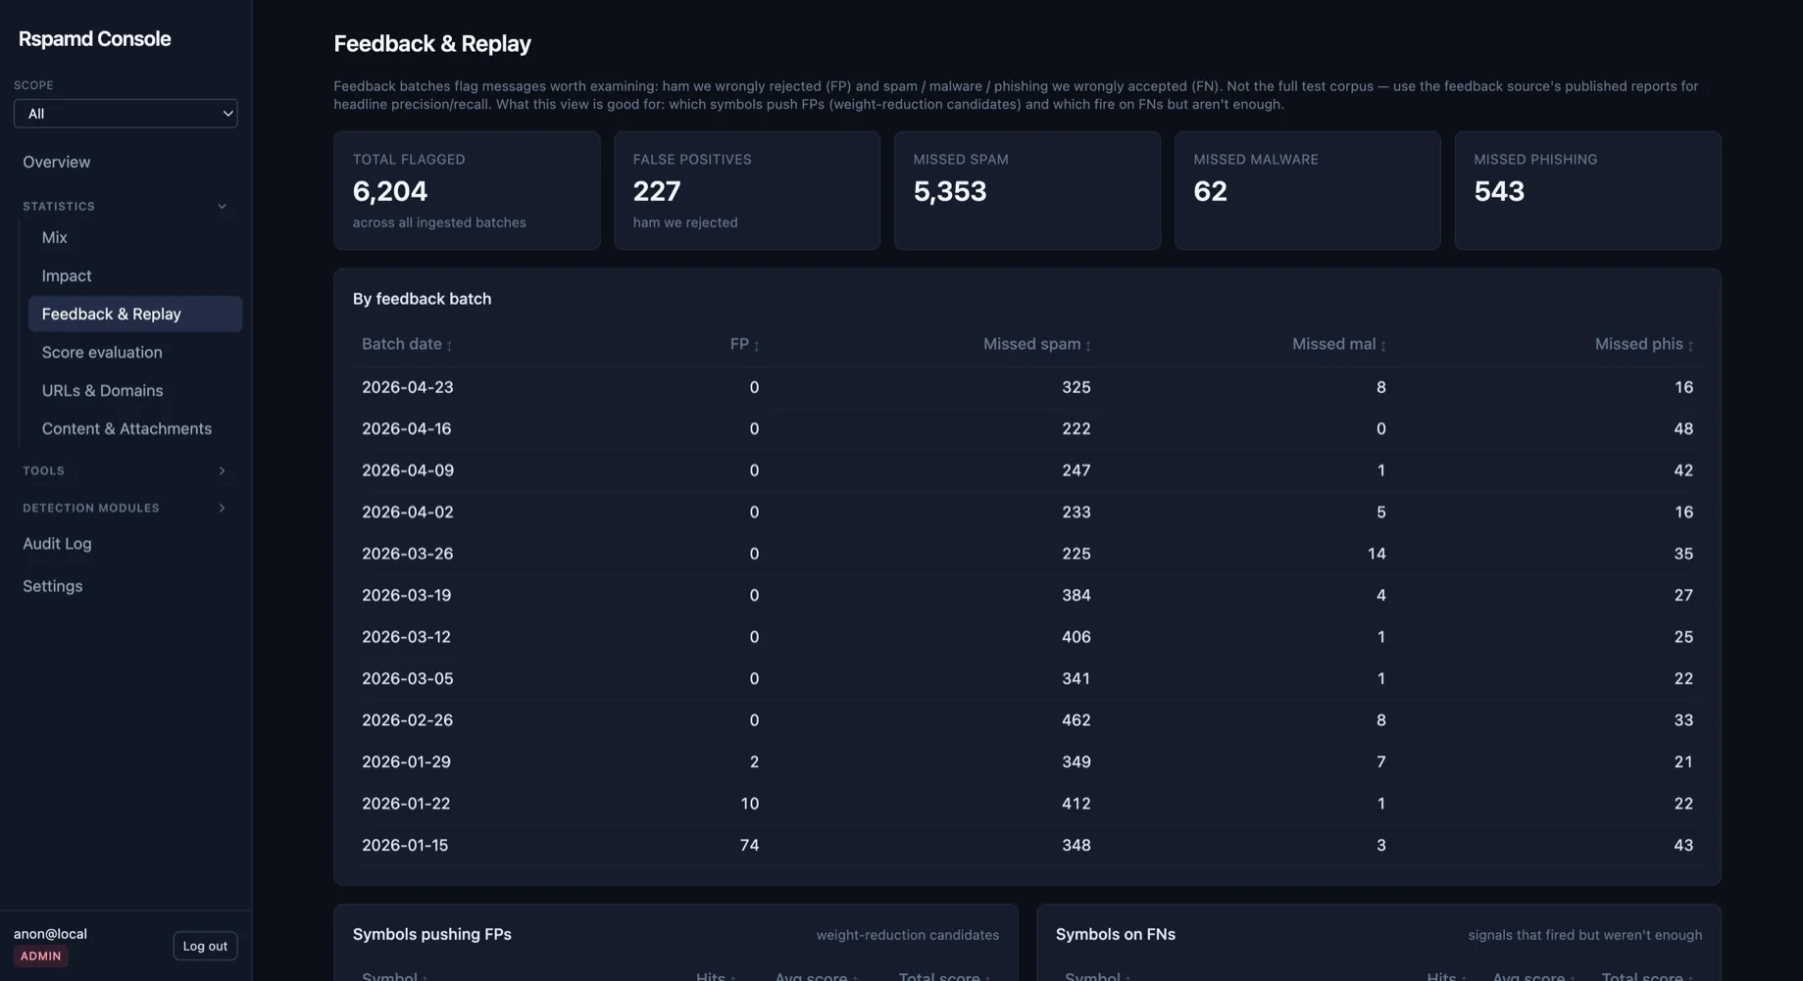Click the Symbols on FNs heading
This screenshot has height=981, width=1803.
[1116, 935]
